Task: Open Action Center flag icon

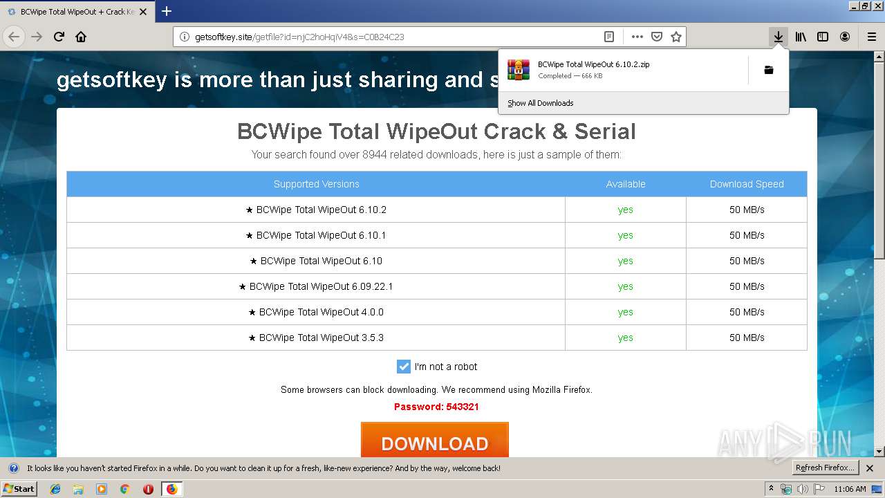Action: pos(820,489)
